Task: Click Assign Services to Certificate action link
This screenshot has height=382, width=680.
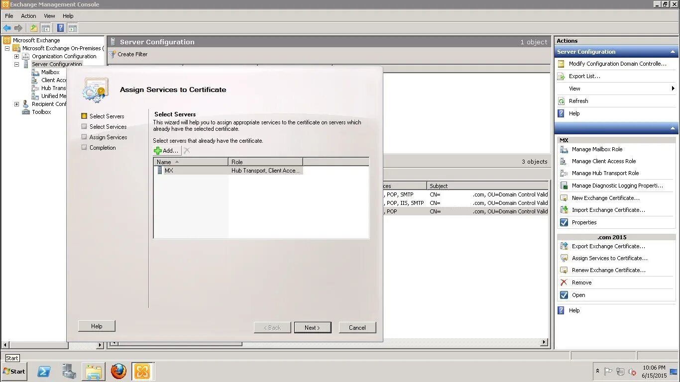Action: tap(610, 258)
